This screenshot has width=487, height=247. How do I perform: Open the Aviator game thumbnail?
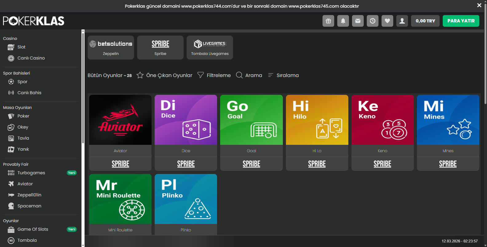(120, 120)
